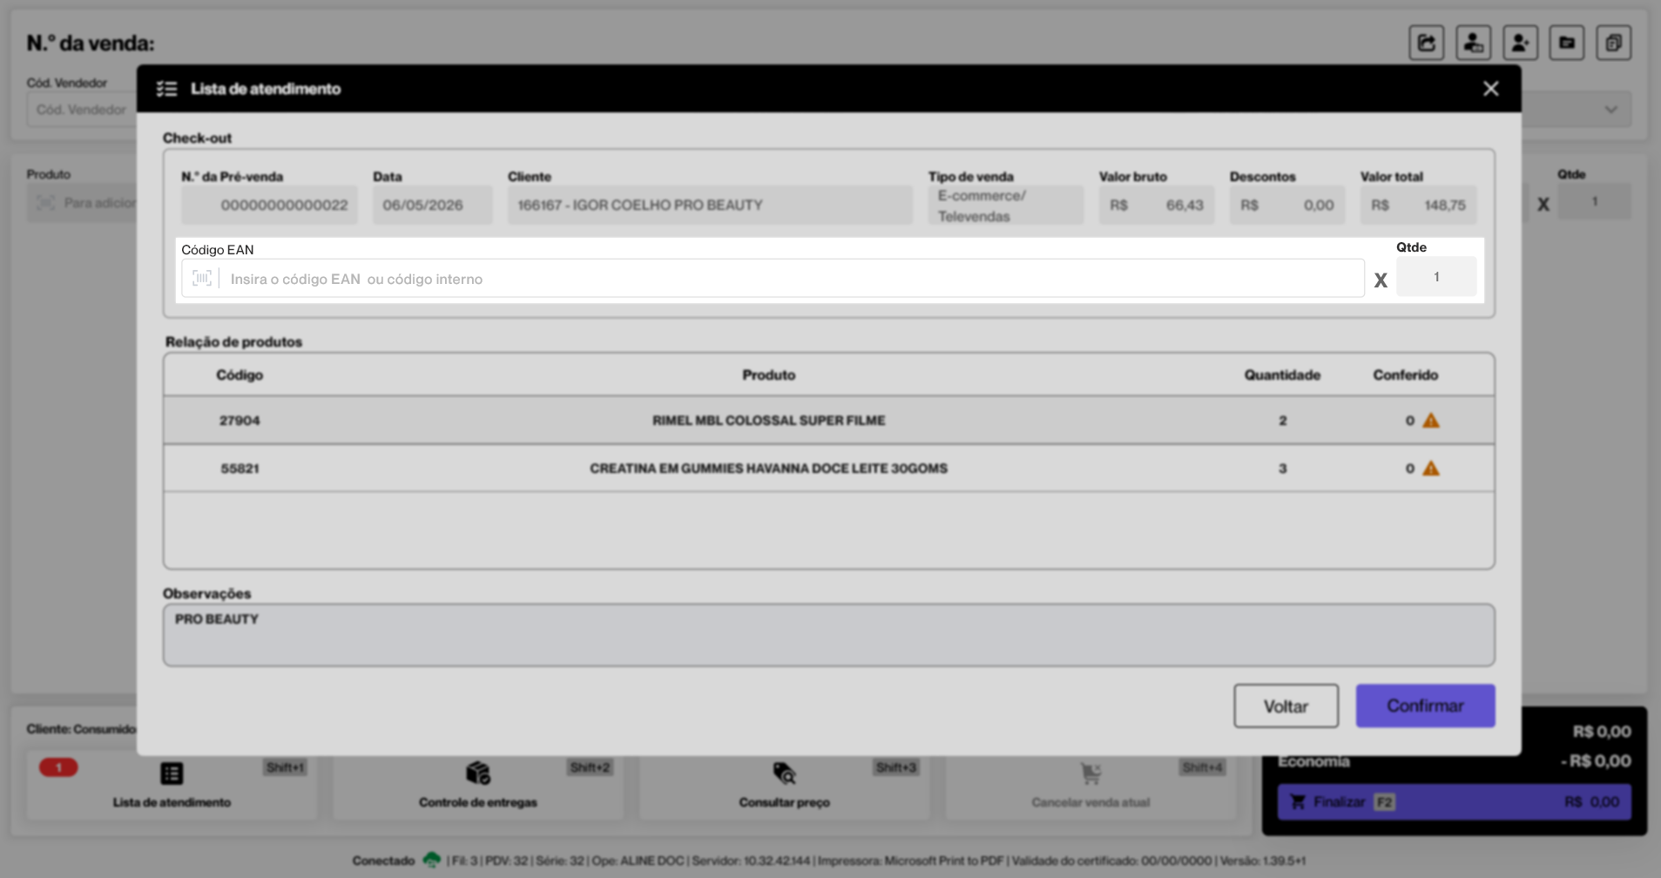Click the folder icon in top toolbar
Viewport: 1661px width, 878px height.
[1567, 43]
